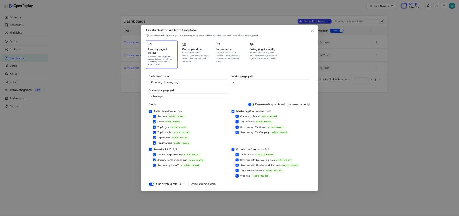Image resolution: width=459 pixels, height=216 pixels.
Task: Click the pagination page number field
Action: pyautogui.click(x=361, y=80)
